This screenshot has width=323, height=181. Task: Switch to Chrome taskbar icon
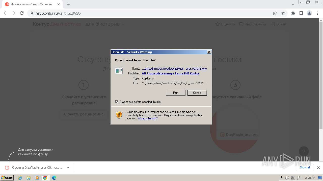pyautogui.click(x=45, y=178)
